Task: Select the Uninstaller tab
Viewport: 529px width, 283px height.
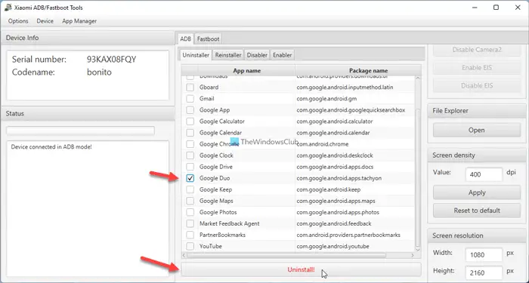Action: click(x=196, y=55)
